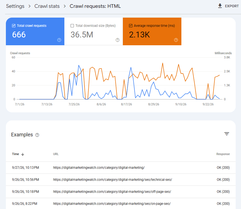This screenshot has width=241, height=209.
Task: Uncheck the Total crawl requests checkbox
Action: [x=14, y=26]
